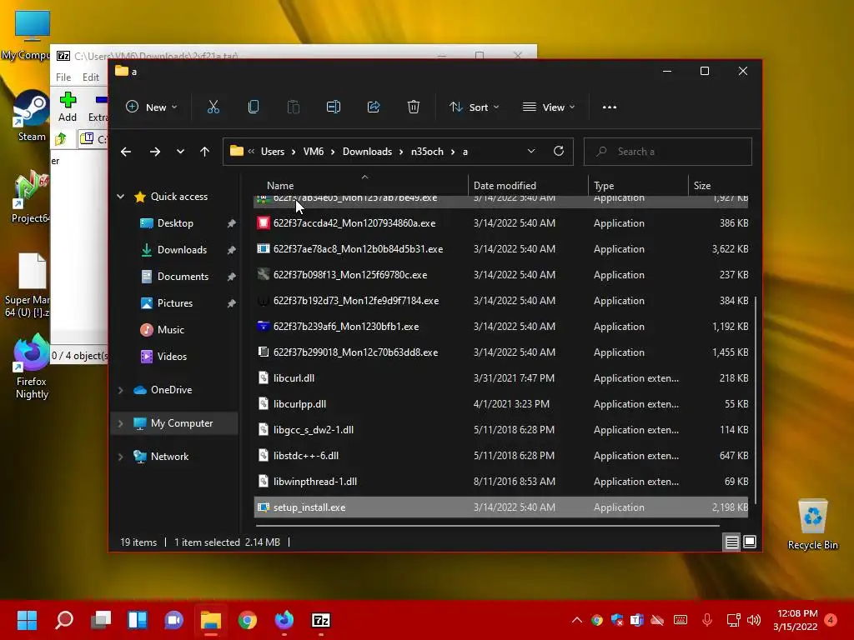Click the vertical scrollbar of file list
This screenshot has height=640, width=854.
coord(755,401)
